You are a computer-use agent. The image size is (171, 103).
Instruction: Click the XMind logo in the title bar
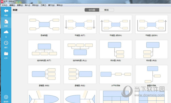click(x=2, y=1)
